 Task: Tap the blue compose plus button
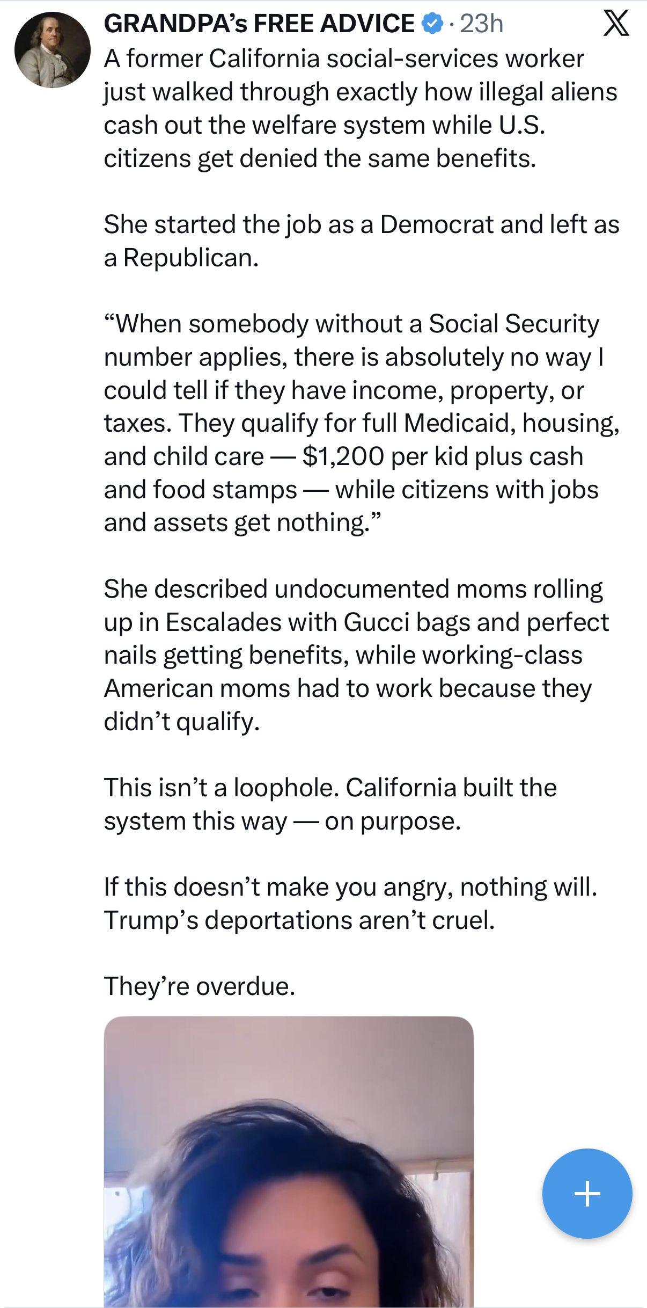(587, 1193)
